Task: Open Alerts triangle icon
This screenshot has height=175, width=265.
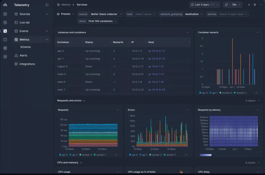Action: [x=16, y=55]
